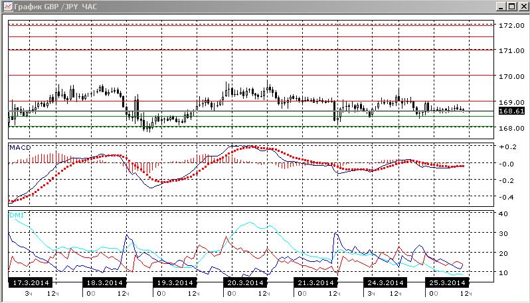Click the 172.00 price axis label

512,25
